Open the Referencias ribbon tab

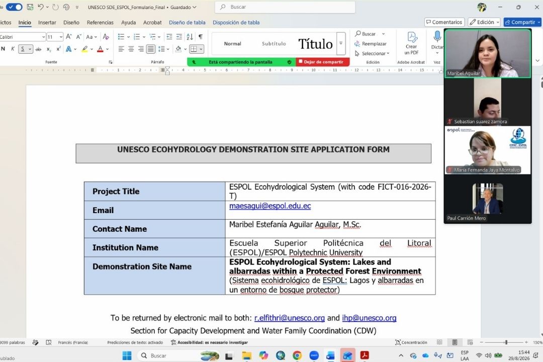100,23
